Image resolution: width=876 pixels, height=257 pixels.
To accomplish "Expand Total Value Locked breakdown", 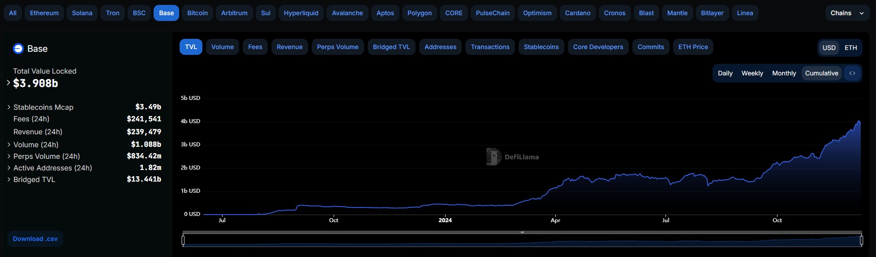I will pyautogui.click(x=9, y=83).
